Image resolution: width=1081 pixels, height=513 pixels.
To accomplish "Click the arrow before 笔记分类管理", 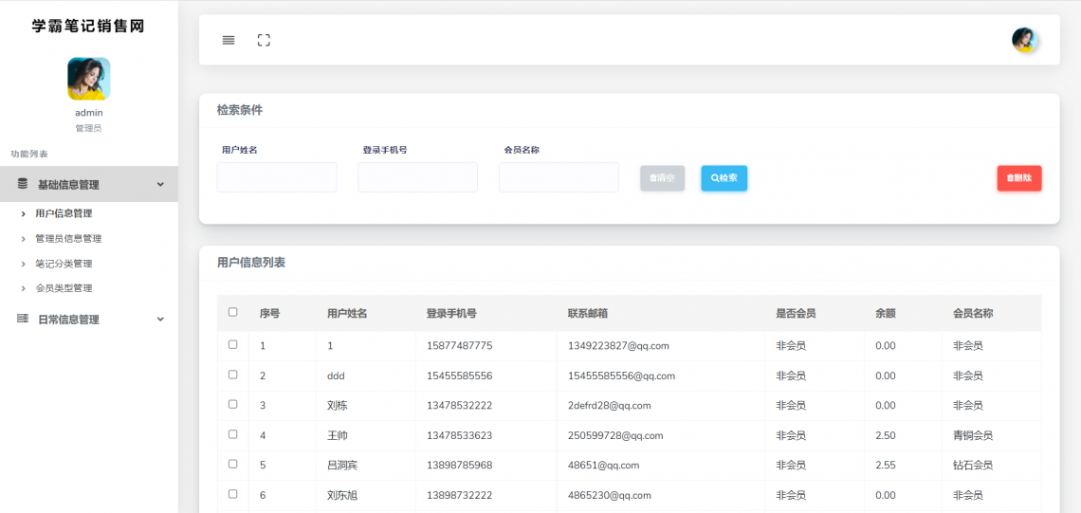I will (x=24, y=264).
